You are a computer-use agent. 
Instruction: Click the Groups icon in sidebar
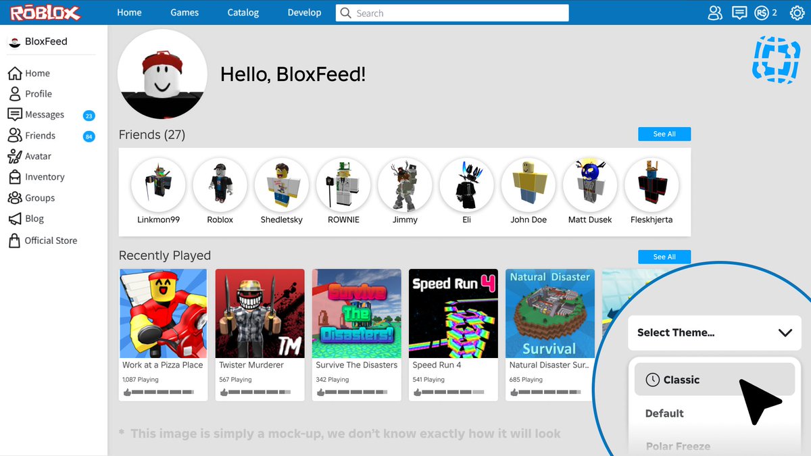click(x=15, y=198)
